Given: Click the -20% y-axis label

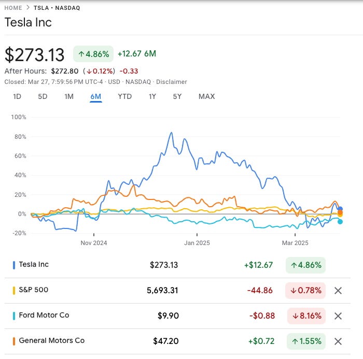Looking at the screenshot, I should (19, 233).
